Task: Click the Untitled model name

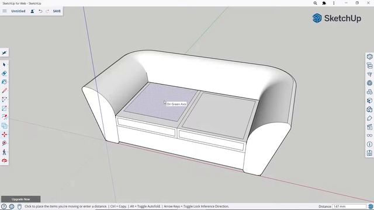Action: point(18,11)
